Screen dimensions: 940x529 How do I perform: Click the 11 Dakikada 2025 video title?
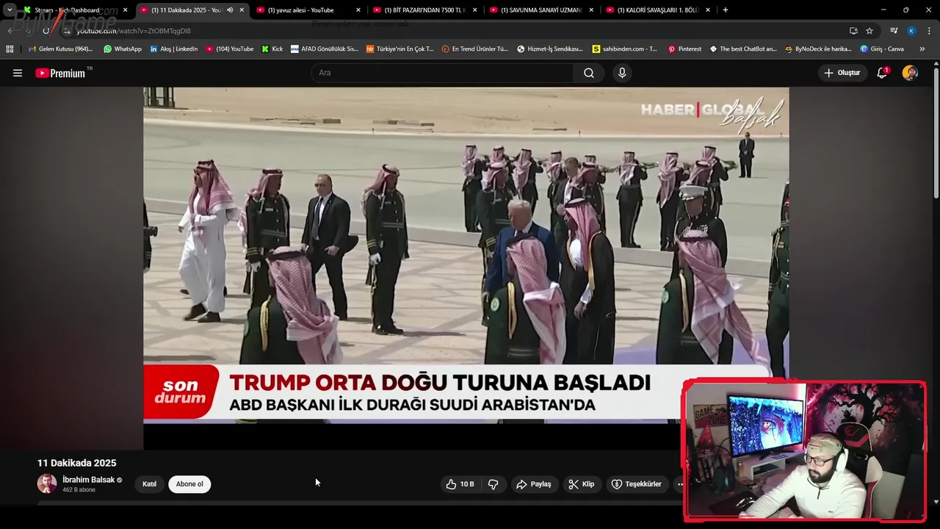(x=76, y=463)
